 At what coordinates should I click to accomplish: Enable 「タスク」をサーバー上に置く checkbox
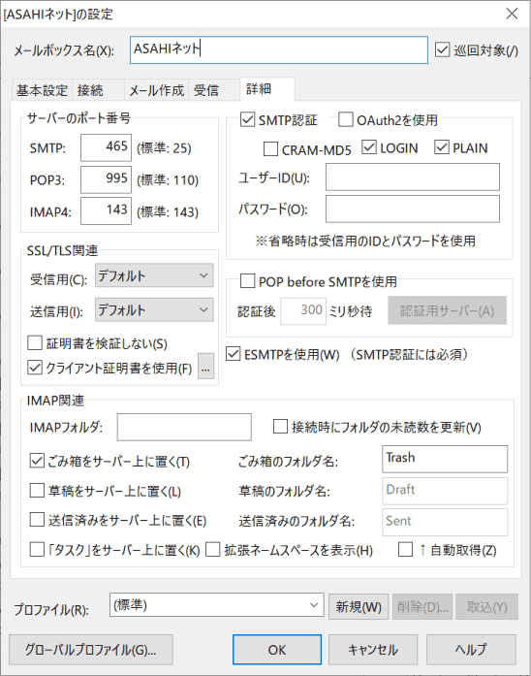coord(37,549)
